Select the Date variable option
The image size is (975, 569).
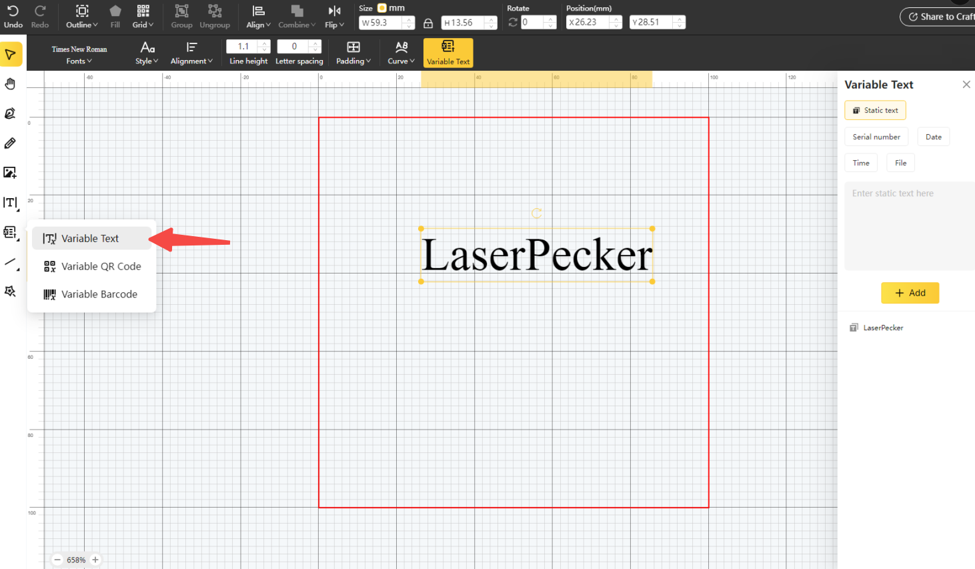point(934,137)
